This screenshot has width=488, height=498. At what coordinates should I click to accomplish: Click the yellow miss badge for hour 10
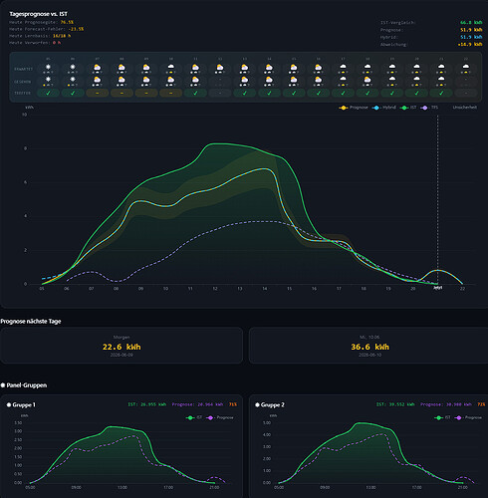click(170, 93)
